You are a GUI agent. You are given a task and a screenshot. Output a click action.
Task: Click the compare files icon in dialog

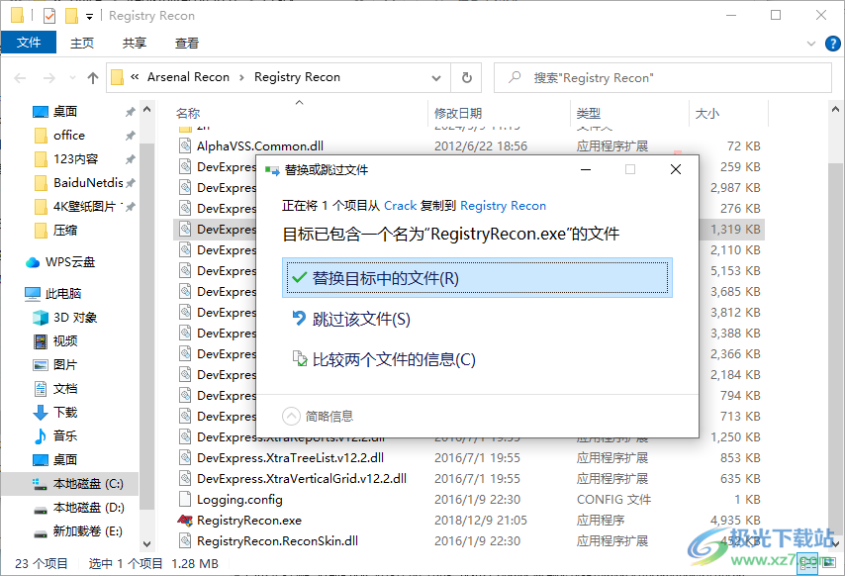click(x=300, y=359)
